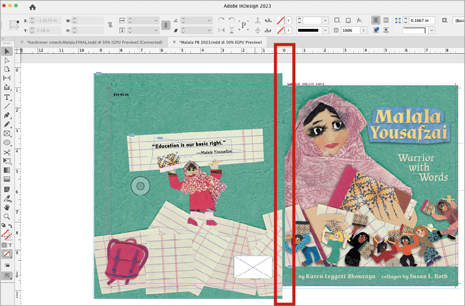Image resolution: width=465 pixels, height=306 pixels.
Task: Open the fx effects button
Action: pyautogui.click(x=359, y=20)
